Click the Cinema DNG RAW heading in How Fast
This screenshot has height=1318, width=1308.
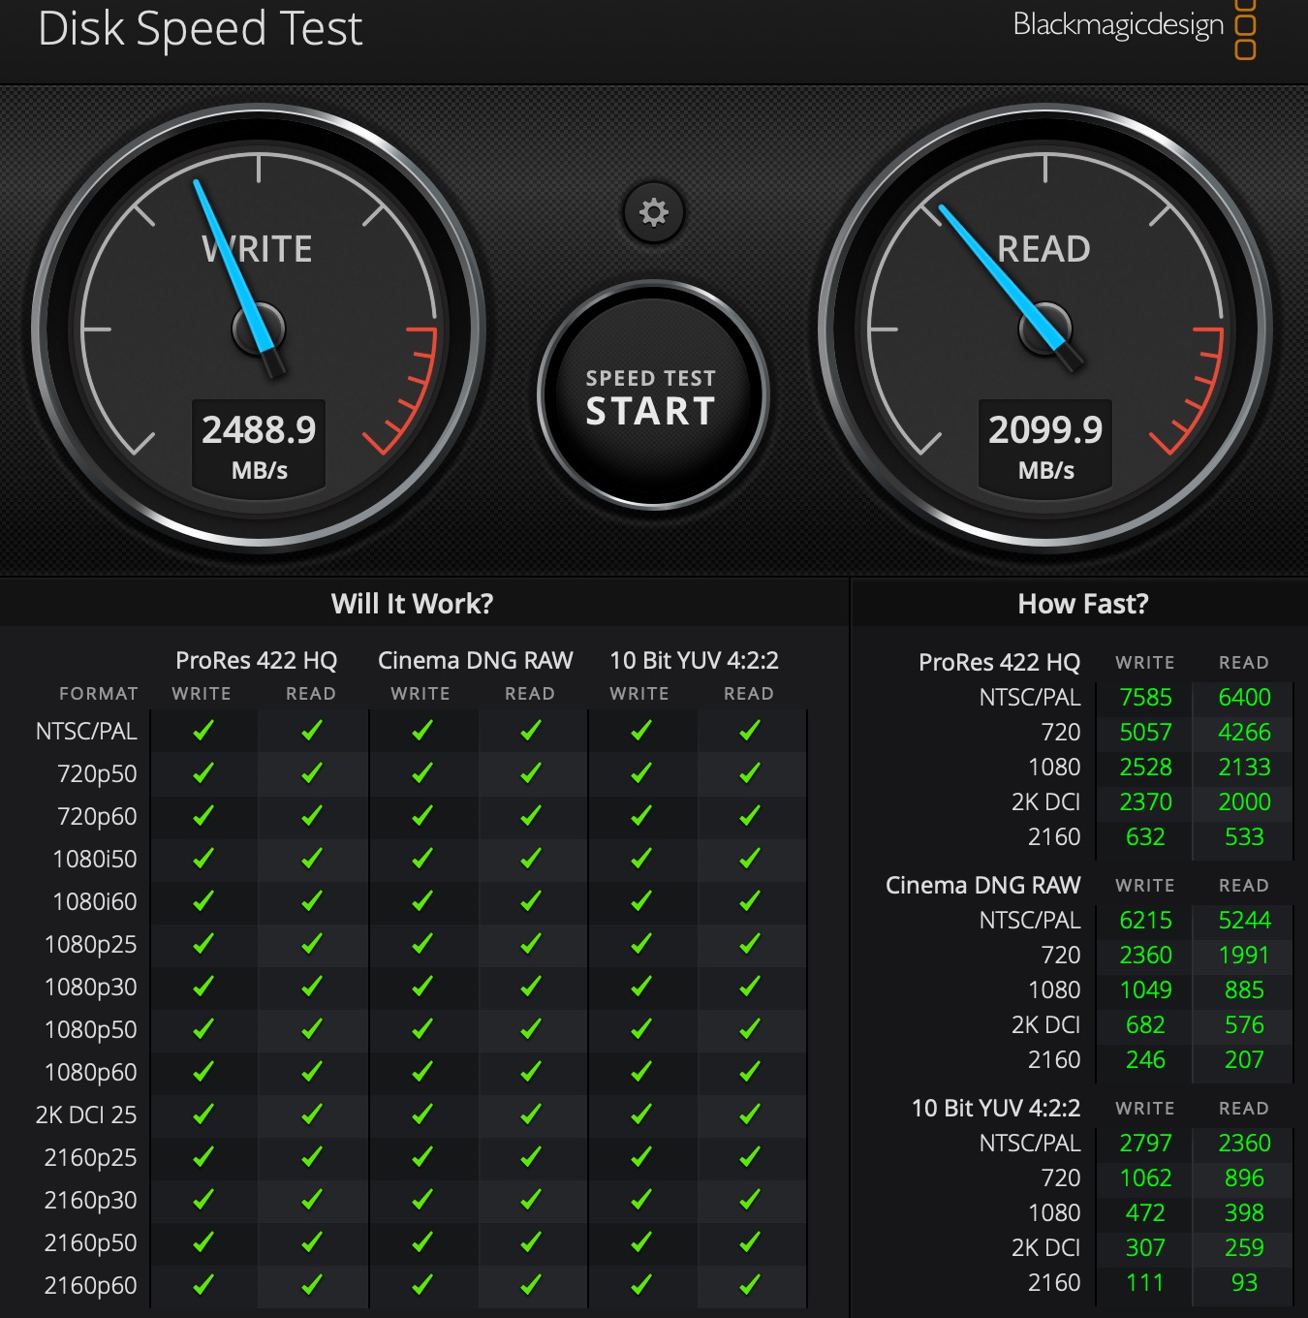click(x=982, y=886)
